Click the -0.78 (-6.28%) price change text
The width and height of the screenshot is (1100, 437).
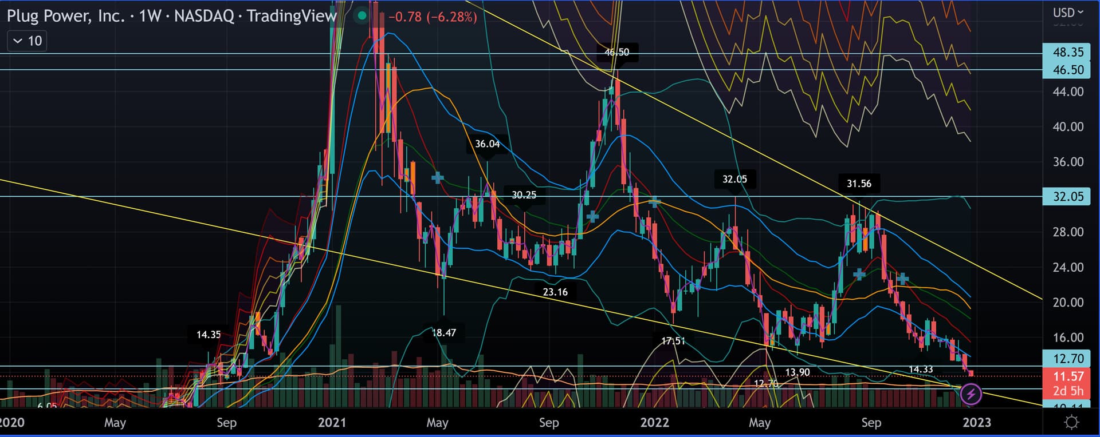433,17
